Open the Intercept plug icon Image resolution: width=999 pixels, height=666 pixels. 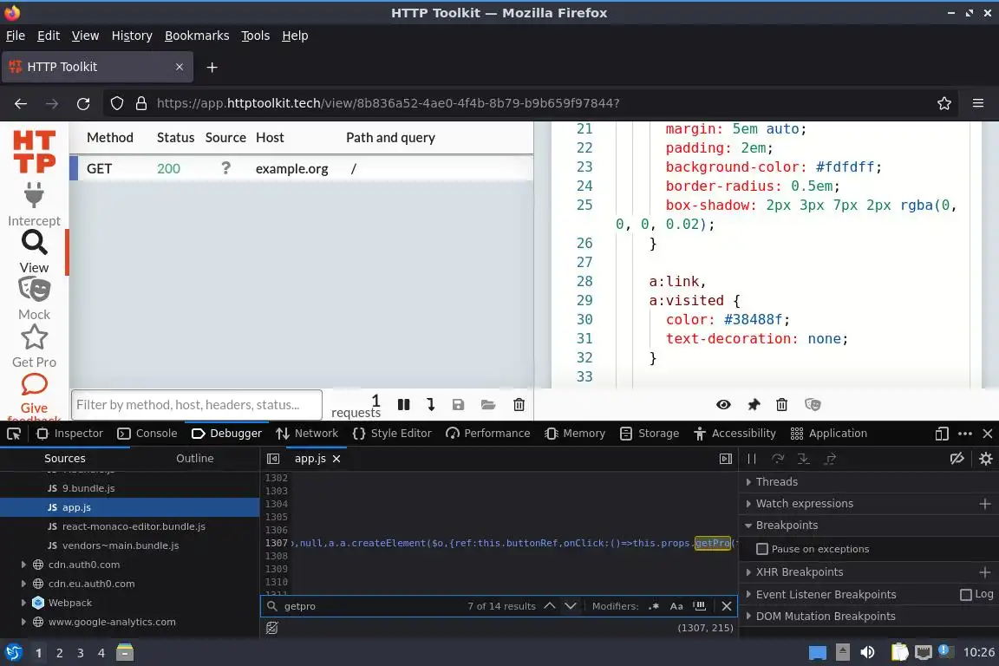(x=34, y=195)
